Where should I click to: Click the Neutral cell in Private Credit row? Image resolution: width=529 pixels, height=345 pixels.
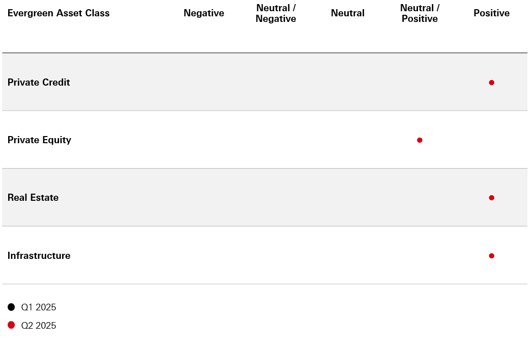[348, 82]
